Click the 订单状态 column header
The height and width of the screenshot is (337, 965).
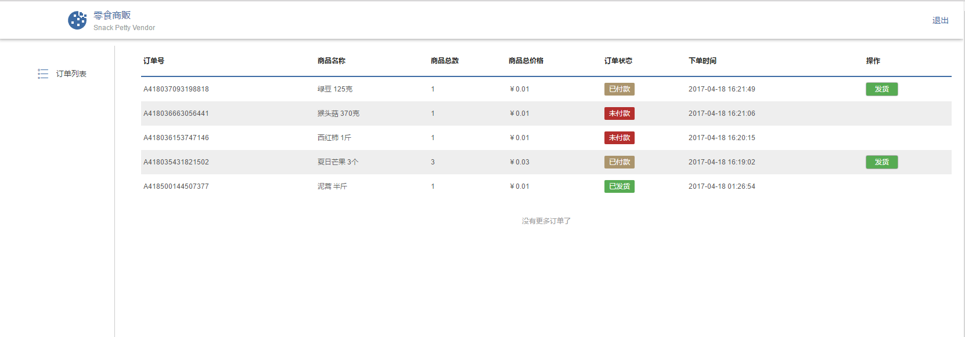(618, 61)
